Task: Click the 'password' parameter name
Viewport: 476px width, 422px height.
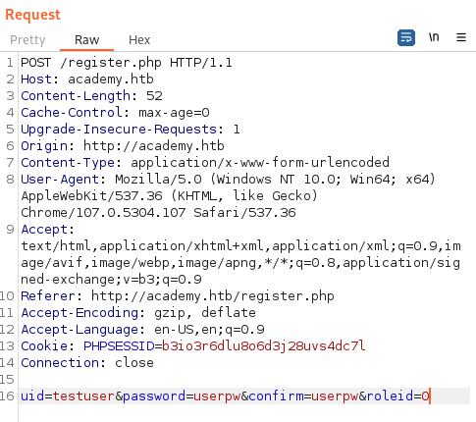Action: (154, 396)
